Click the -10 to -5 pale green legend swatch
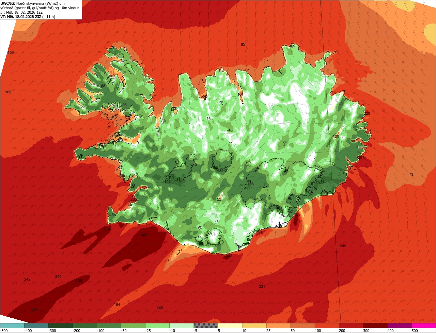This screenshot has width=436, height=333. (x=182, y=326)
